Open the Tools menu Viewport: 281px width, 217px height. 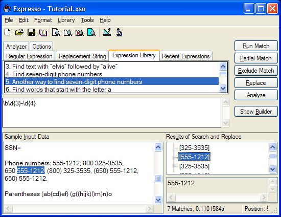coord(87,20)
